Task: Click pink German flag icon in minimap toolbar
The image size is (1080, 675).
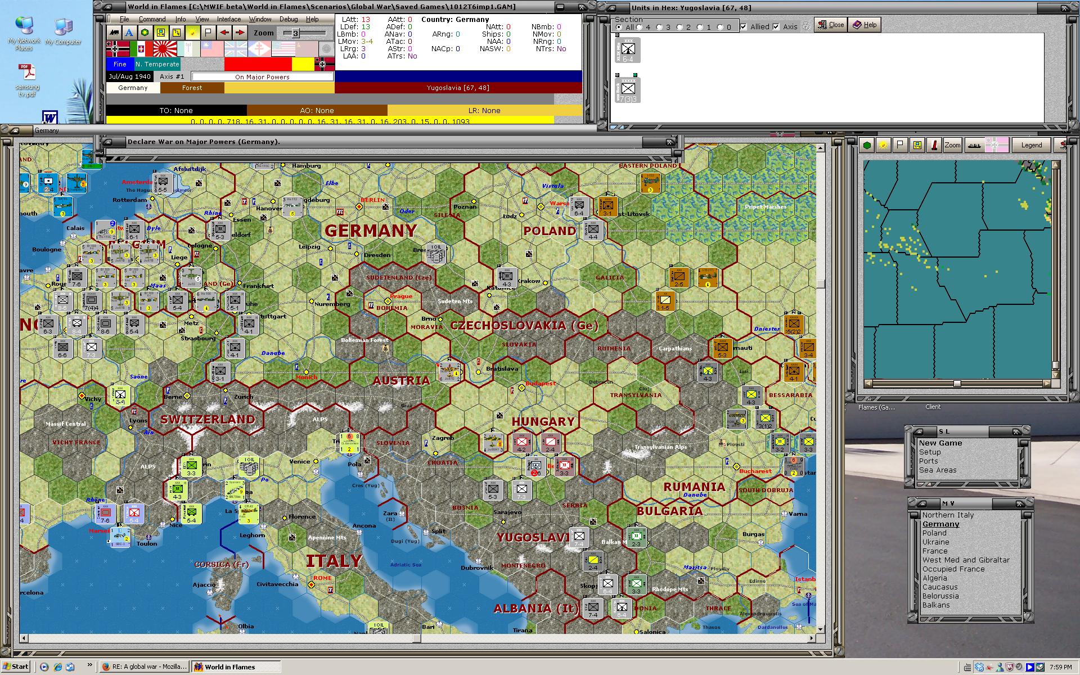Action: [997, 145]
